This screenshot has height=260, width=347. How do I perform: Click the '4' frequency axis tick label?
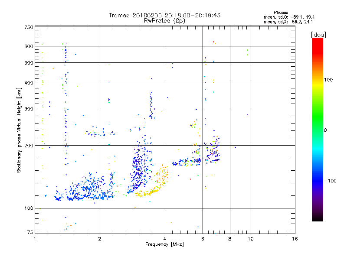(165, 239)
